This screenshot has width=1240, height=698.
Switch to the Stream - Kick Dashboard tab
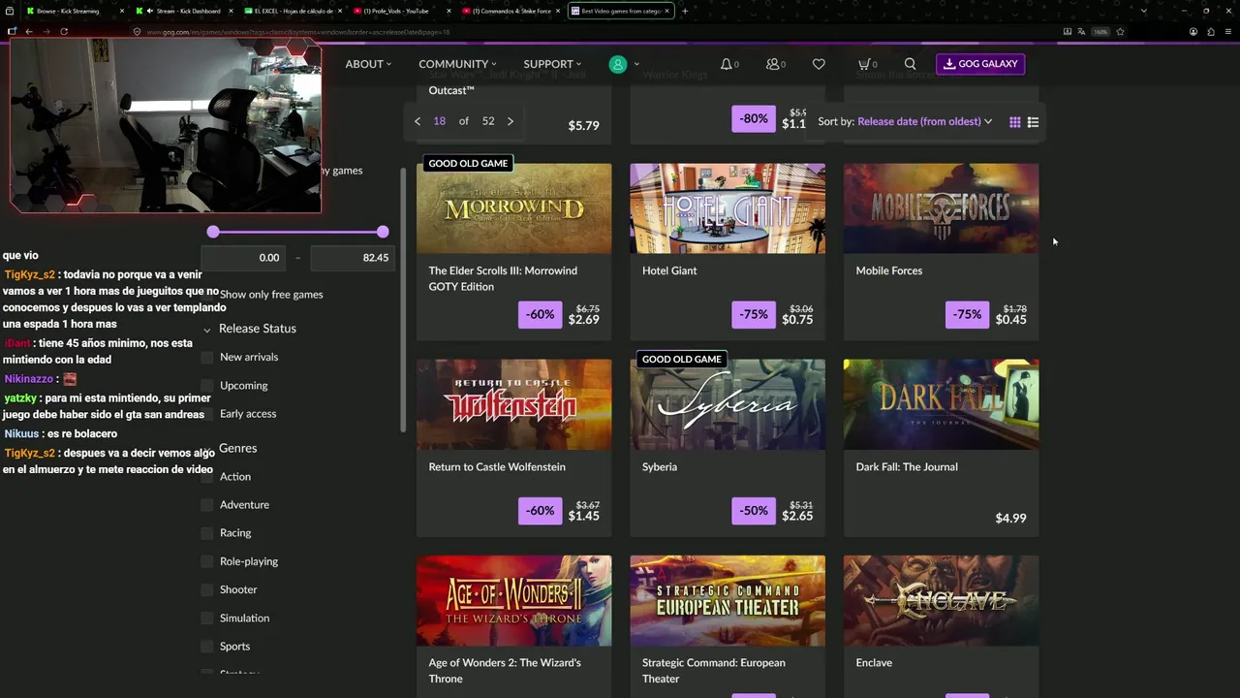pyautogui.click(x=183, y=11)
